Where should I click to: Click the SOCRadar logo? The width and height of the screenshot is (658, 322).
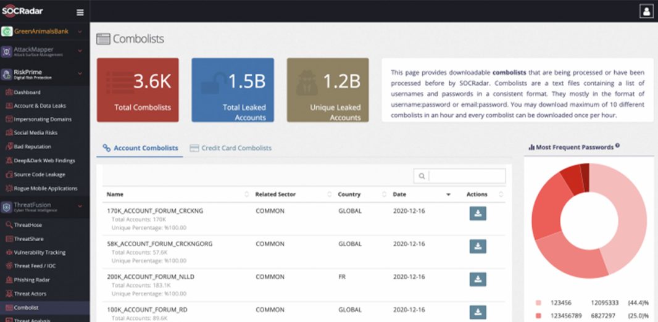coord(22,11)
